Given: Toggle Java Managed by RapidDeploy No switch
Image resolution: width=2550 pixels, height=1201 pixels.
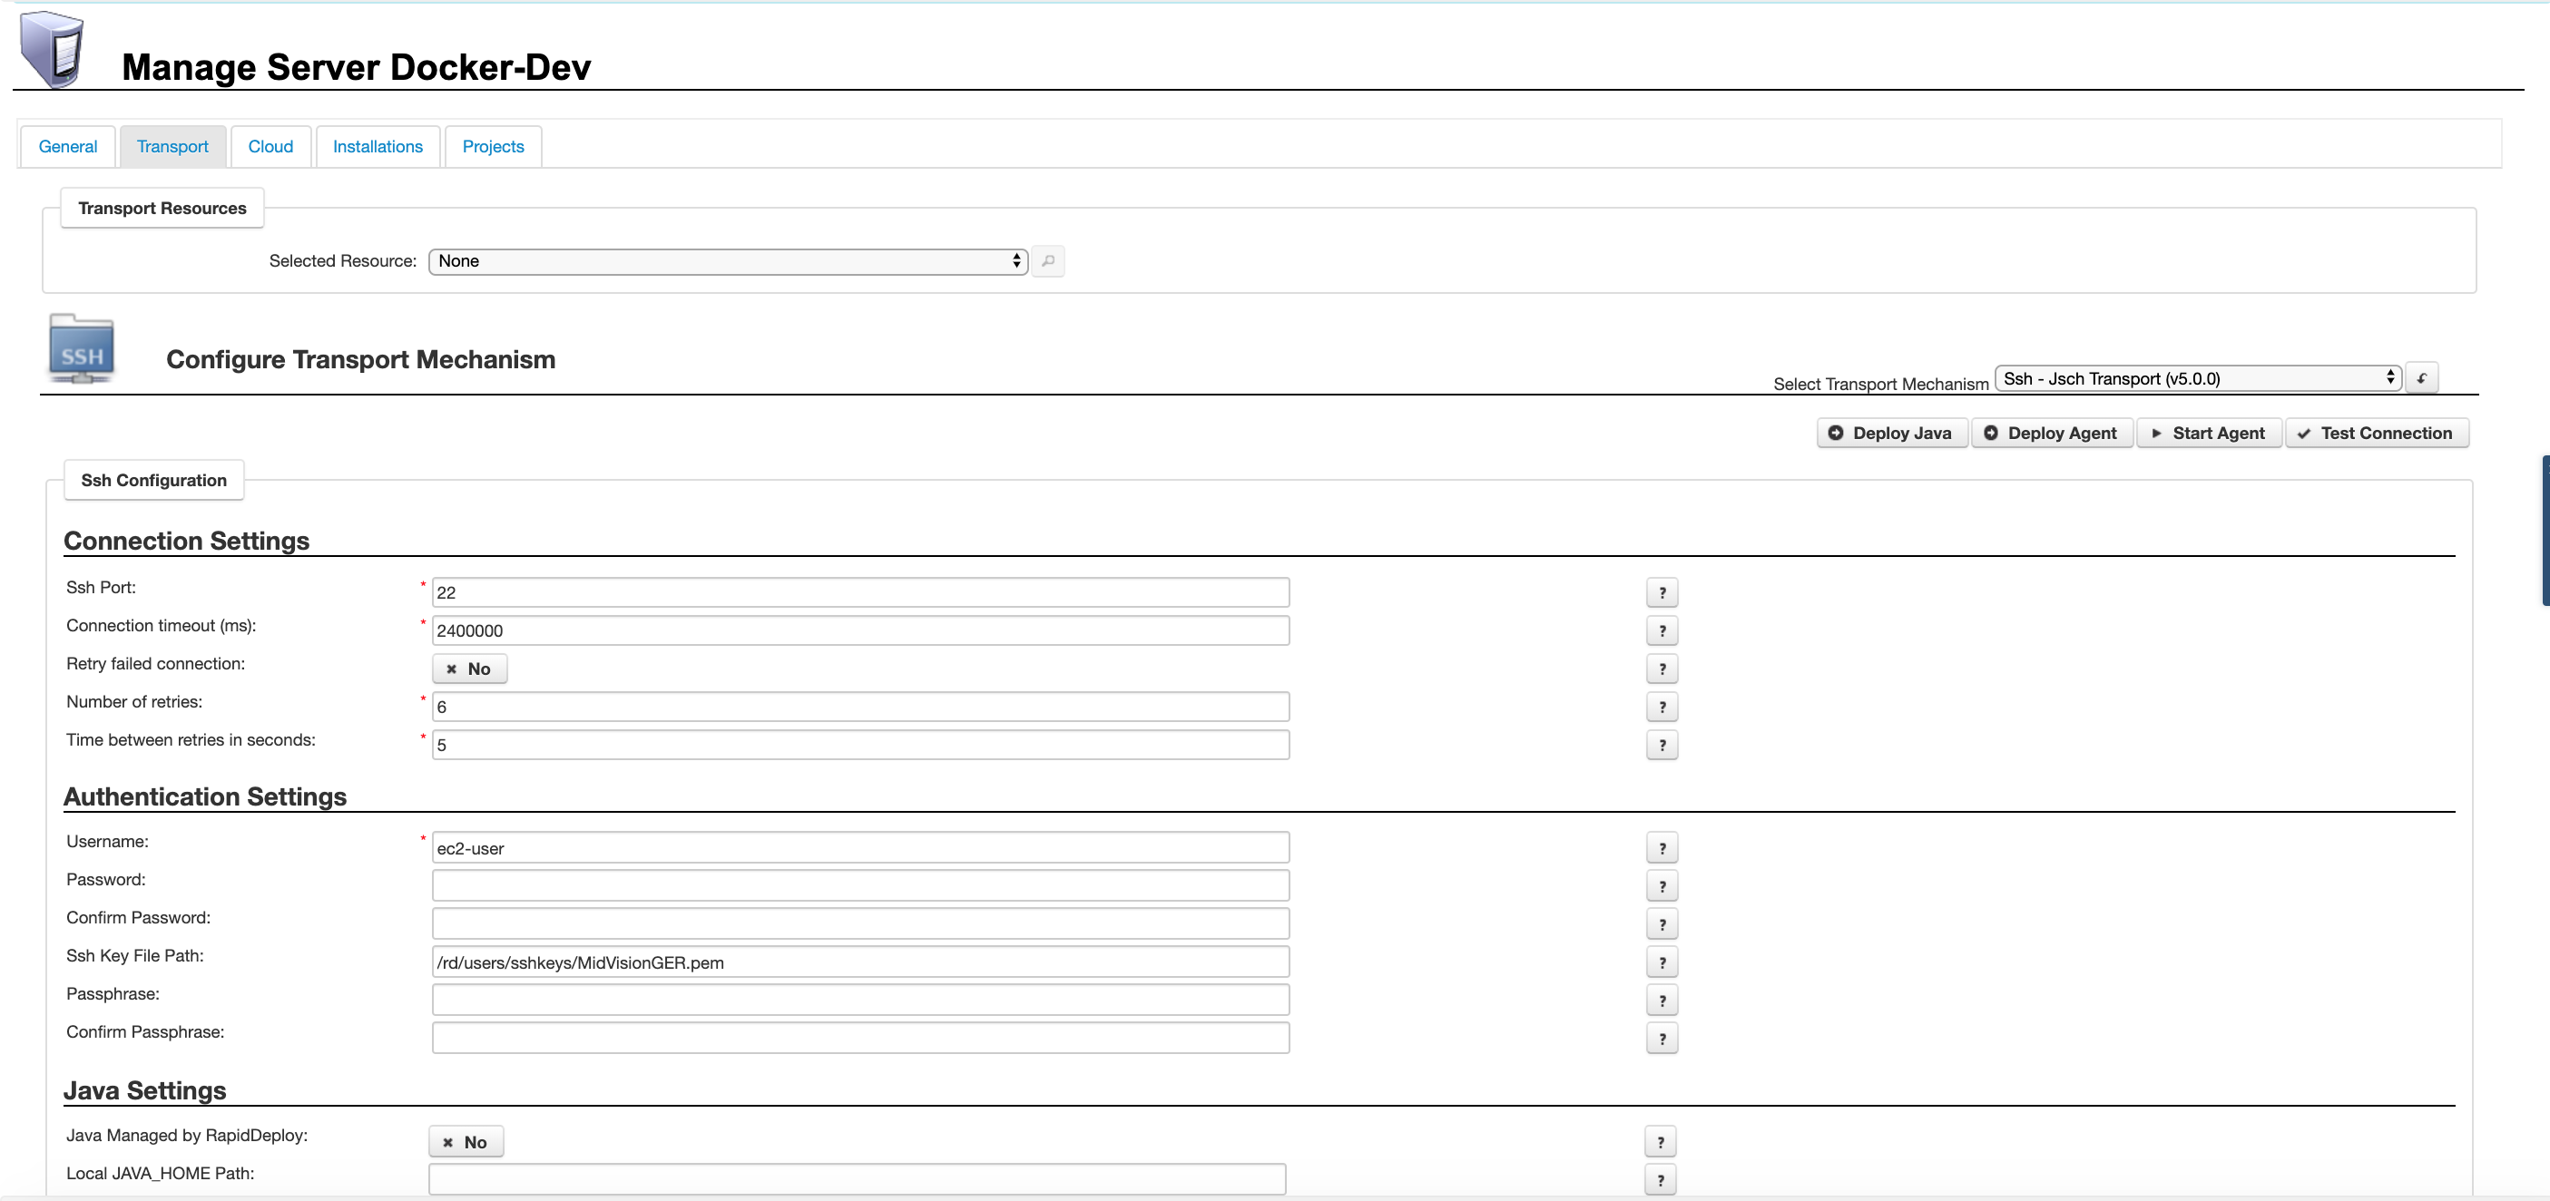Looking at the screenshot, I should 466,1142.
